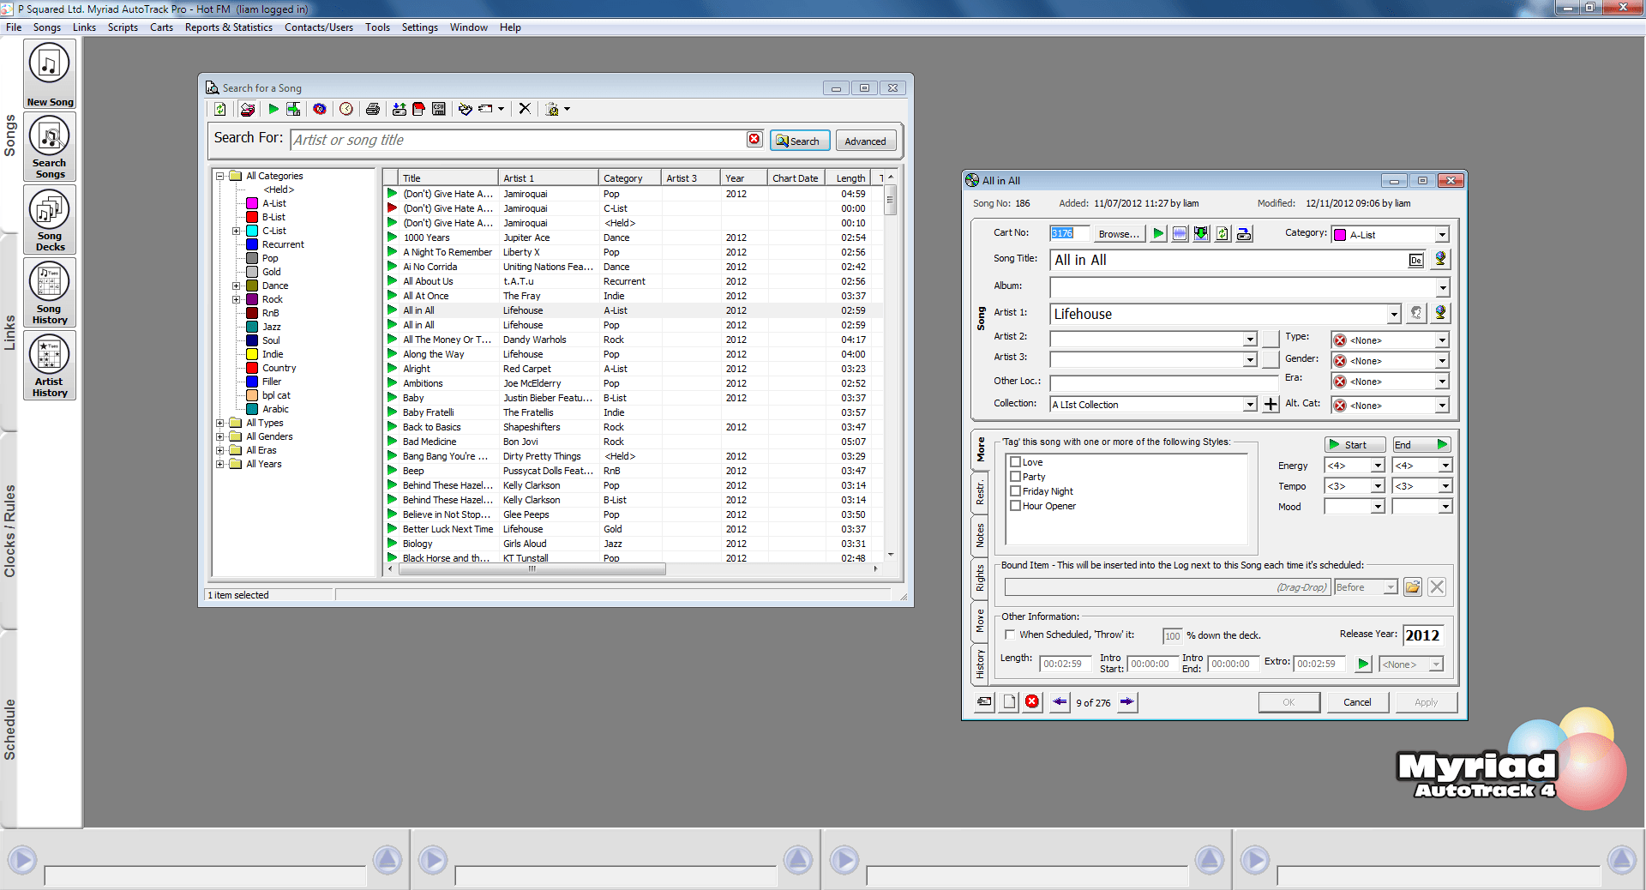Screen dimensions: 1646x890
Task: Select the A-List magenta category in tree
Action: [x=274, y=203]
